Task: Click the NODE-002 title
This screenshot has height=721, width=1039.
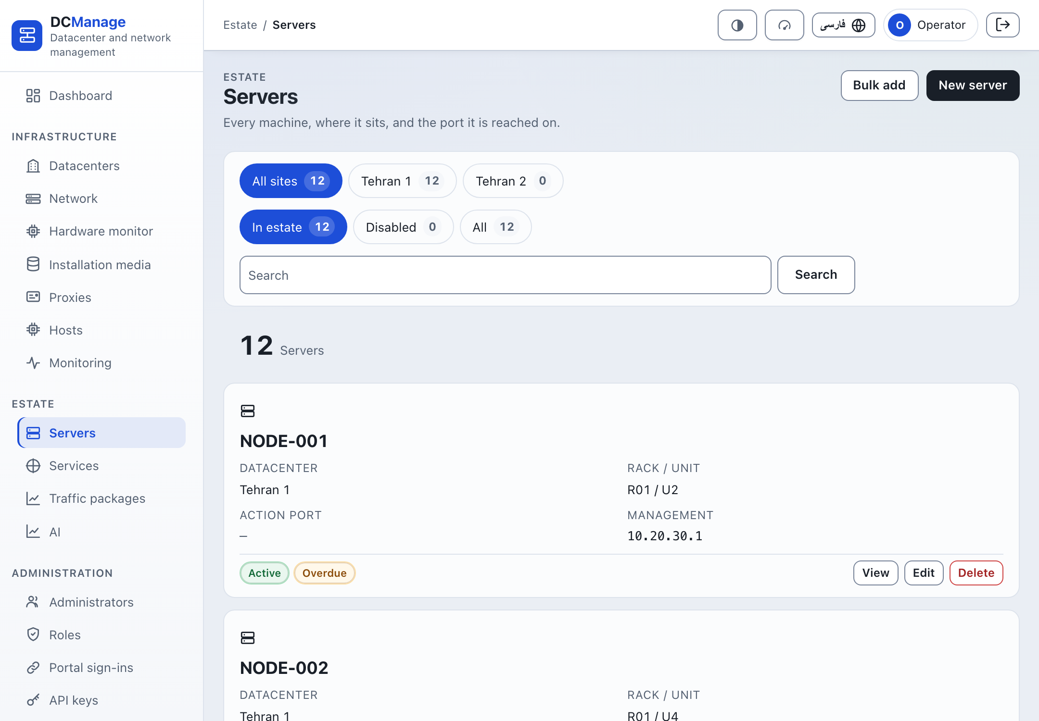Action: coord(284,668)
